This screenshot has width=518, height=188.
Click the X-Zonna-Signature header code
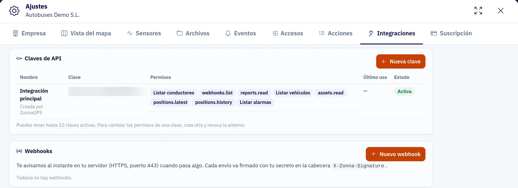pos(359,166)
